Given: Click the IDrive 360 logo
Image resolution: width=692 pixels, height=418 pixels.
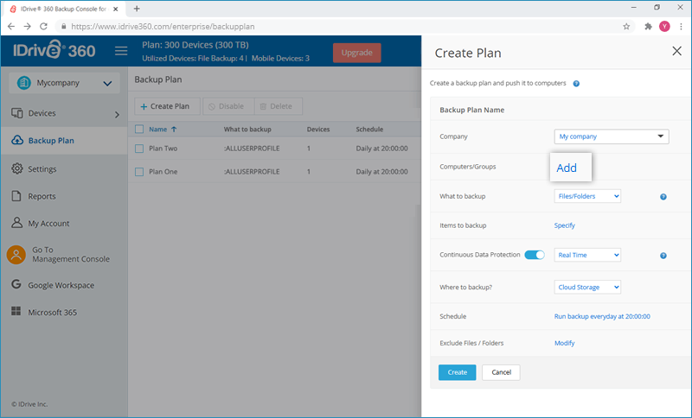Looking at the screenshot, I should click(x=54, y=50).
